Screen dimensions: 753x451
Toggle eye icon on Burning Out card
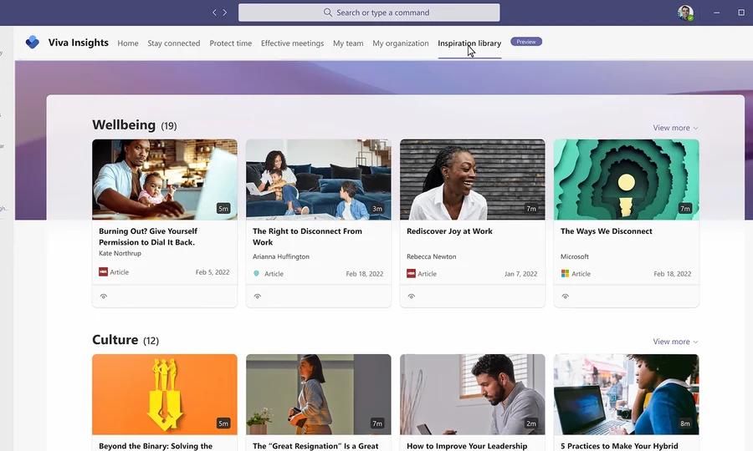pyautogui.click(x=103, y=296)
